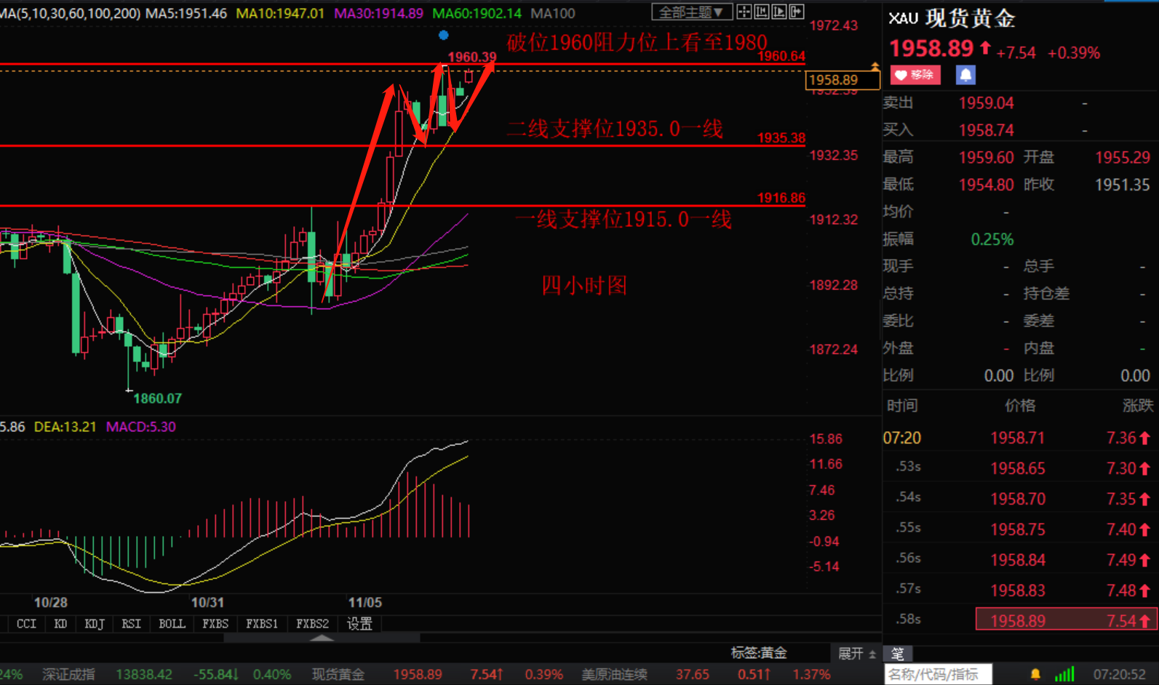This screenshot has height=685, width=1159.
Task: Click the second chart toolbar icon with inward arrow
Action: point(762,12)
